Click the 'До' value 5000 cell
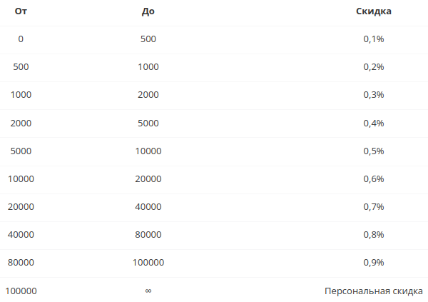428x302 pixels. pyautogui.click(x=148, y=124)
